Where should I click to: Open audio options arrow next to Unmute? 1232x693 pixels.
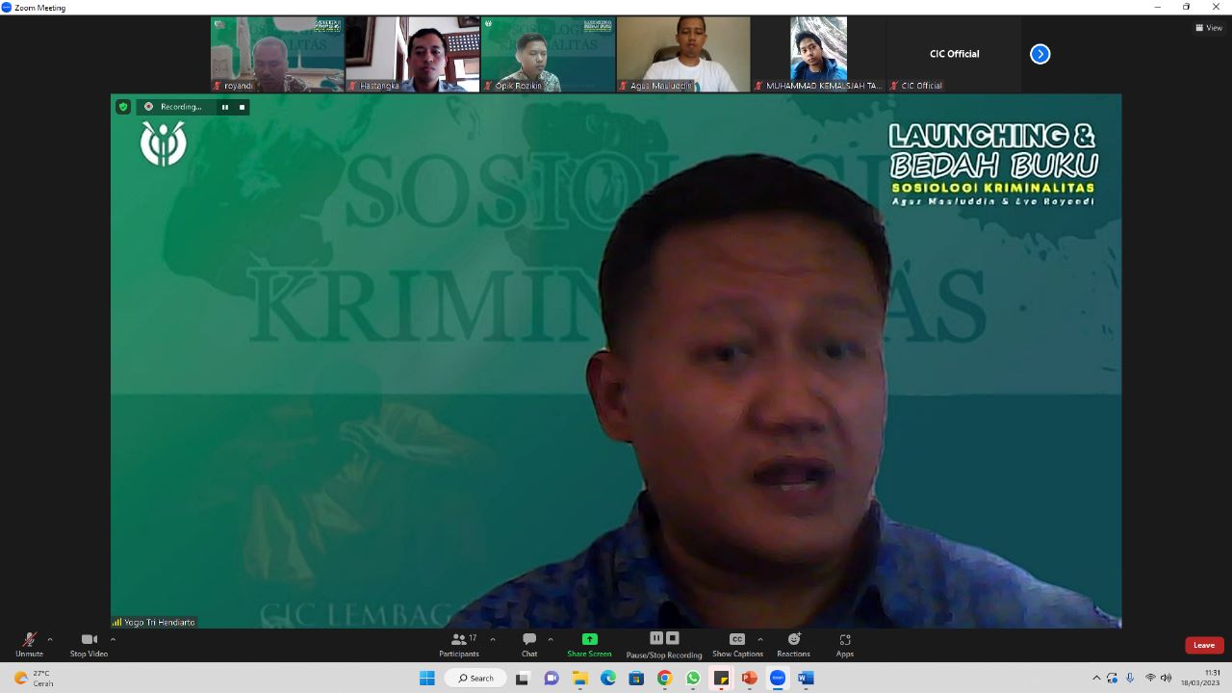pyautogui.click(x=50, y=639)
